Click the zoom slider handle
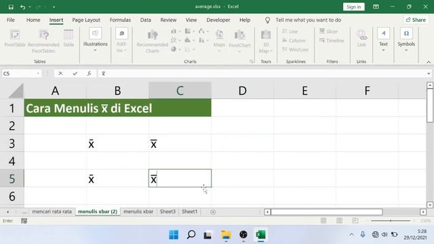The height and width of the screenshot is (244, 434). 391,221
